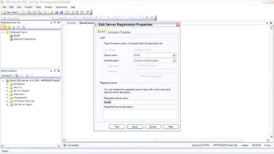Collapse the (local) SQL Server root node
This screenshot has width=274, height=154.
pos(3,81)
